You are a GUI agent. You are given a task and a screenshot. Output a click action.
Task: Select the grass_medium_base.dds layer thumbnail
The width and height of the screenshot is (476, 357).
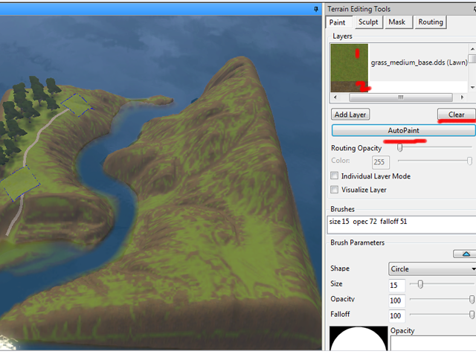point(350,62)
